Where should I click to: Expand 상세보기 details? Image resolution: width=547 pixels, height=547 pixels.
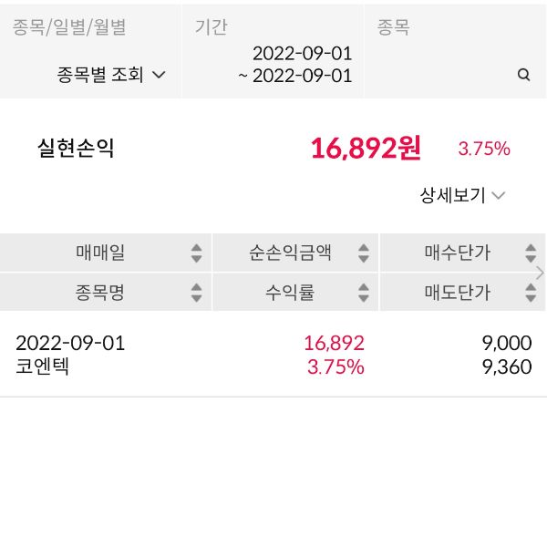coord(462,195)
